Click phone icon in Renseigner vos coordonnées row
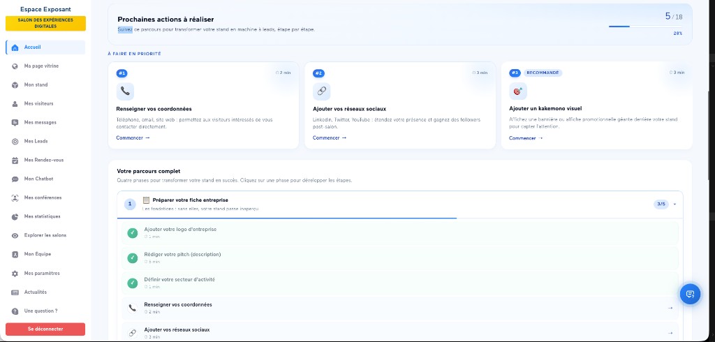This screenshot has height=342, width=715. pyautogui.click(x=132, y=308)
